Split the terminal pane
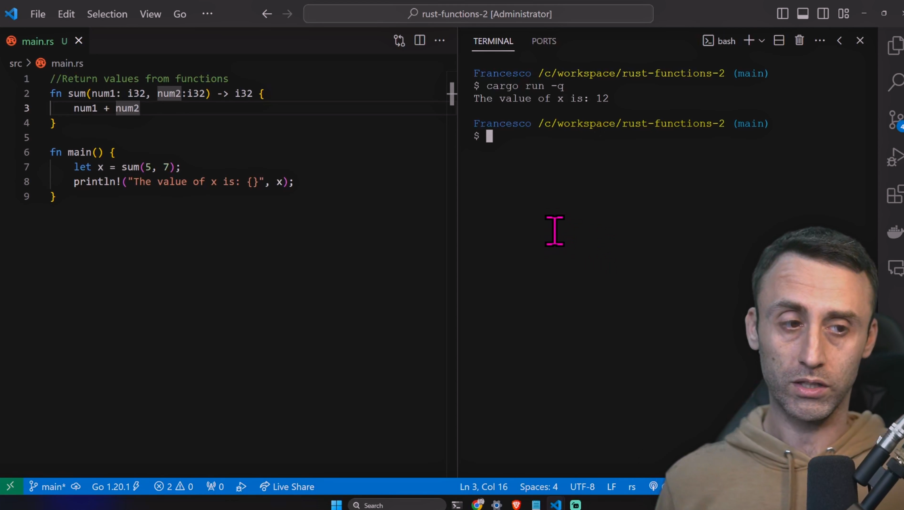Viewport: 904px width, 510px height. tap(779, 40)
